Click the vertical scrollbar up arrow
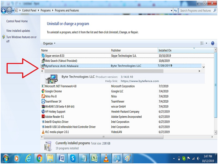Viewport: 218px width, 164px height. [x=216, y=50]
